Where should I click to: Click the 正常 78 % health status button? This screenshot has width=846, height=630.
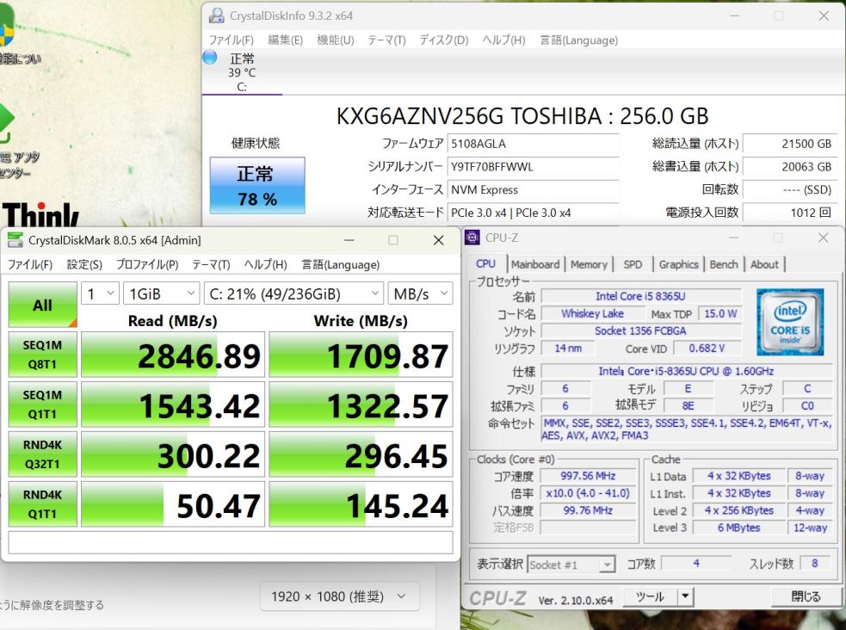tap(257, 186)
